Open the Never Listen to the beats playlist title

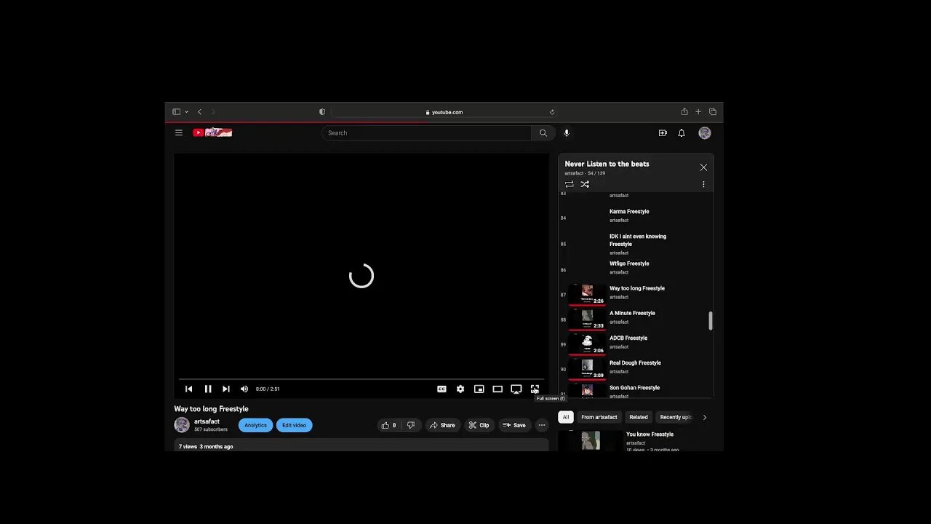pos(607,164)
